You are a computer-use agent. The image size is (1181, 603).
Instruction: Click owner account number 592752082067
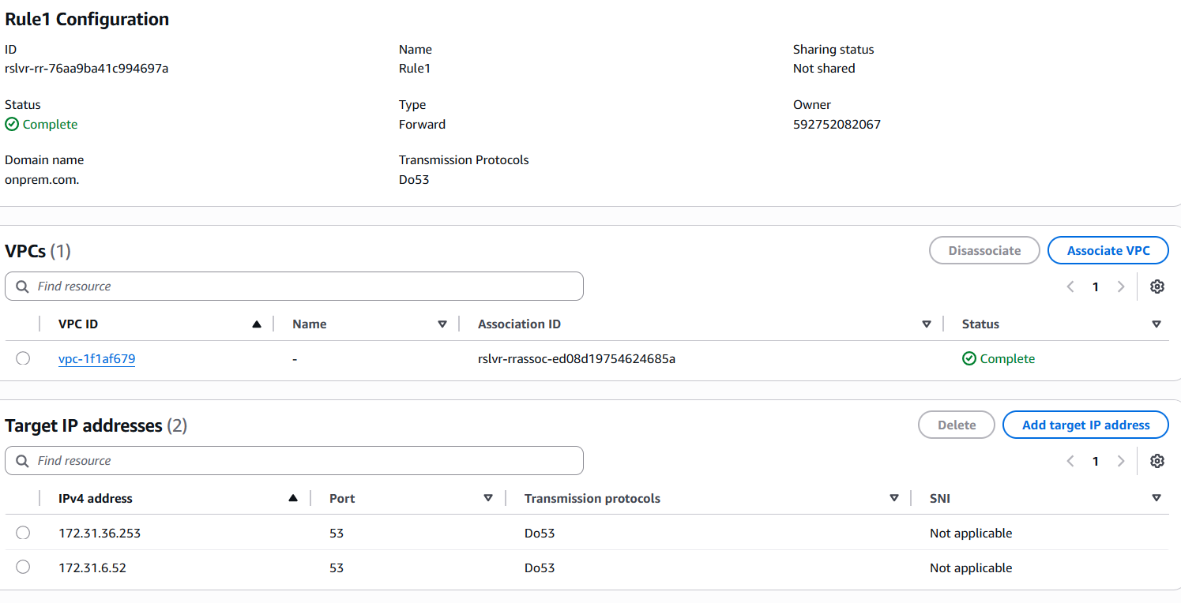837,124
